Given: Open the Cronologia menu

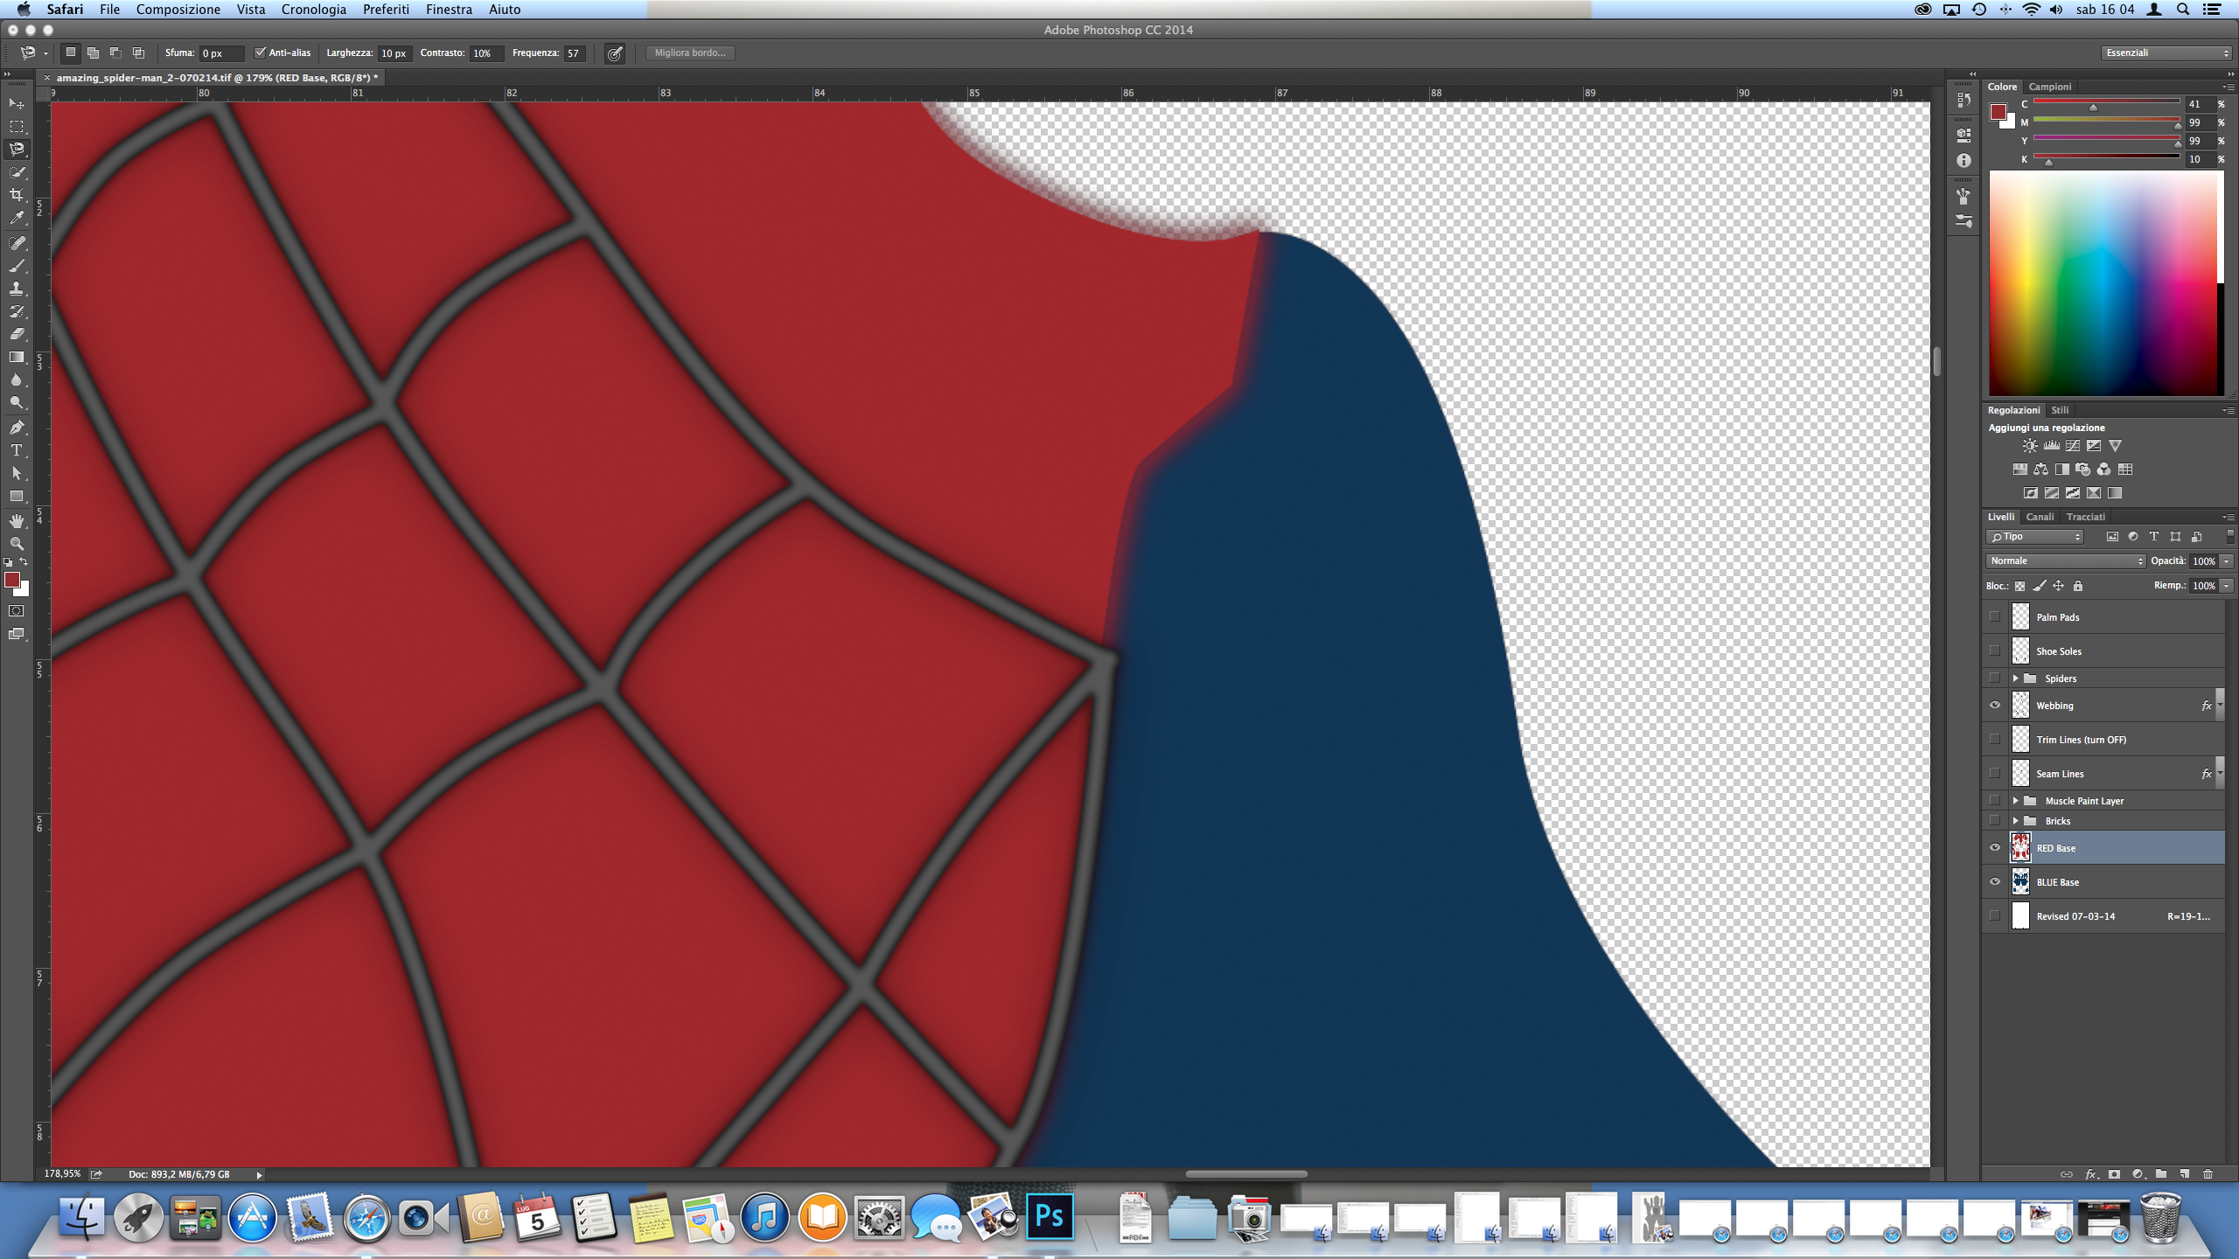Looking at the screenshot, I should coord(314,10).
